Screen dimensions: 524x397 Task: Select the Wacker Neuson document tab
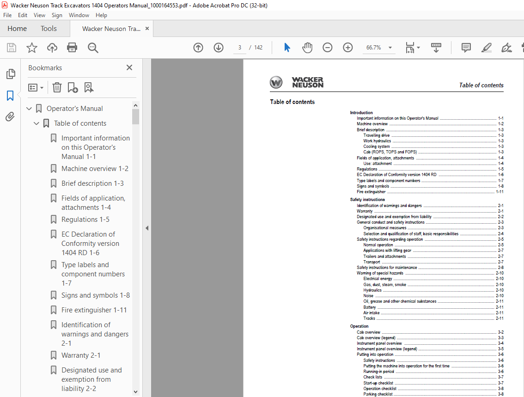click(x=111, y=29)
